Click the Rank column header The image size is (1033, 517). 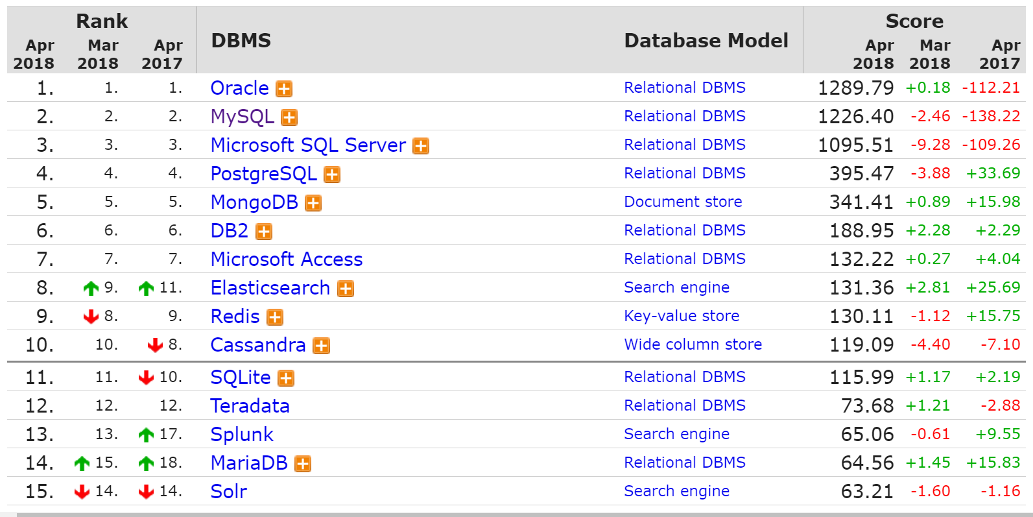tap(102, 21)
